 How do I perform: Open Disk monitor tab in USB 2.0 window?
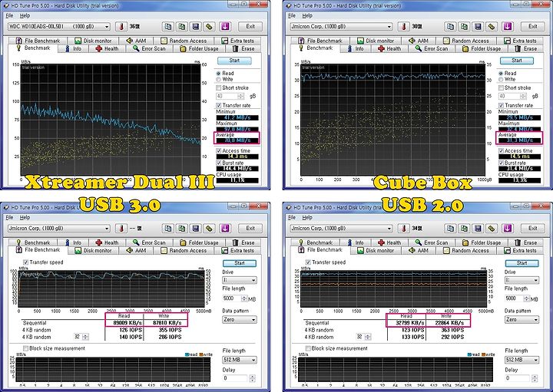click(376, 251)
